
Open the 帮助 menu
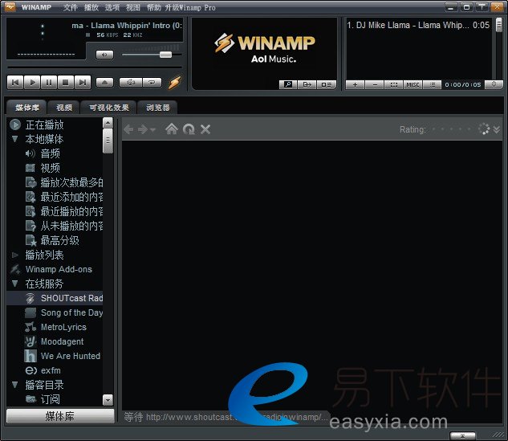(154, 7)
